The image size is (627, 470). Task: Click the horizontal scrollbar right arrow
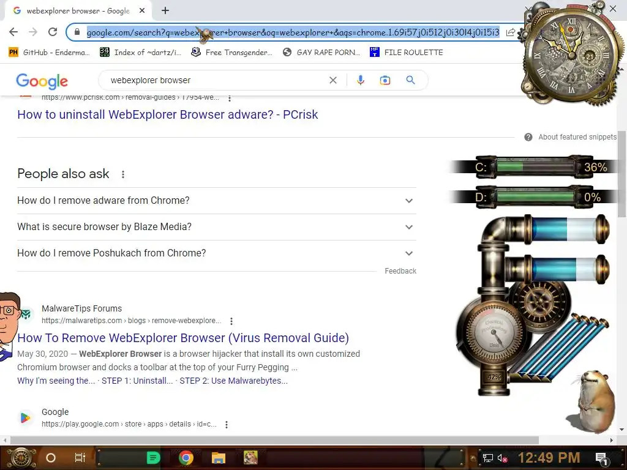point(612,441)
